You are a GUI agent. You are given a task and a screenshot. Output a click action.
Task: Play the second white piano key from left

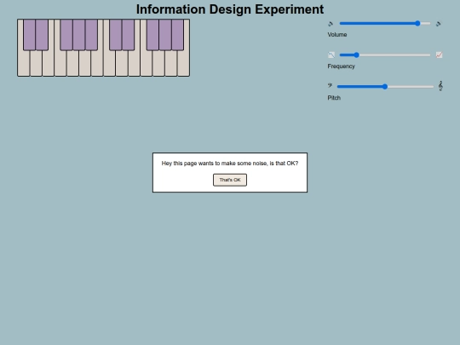coord(36,63)
